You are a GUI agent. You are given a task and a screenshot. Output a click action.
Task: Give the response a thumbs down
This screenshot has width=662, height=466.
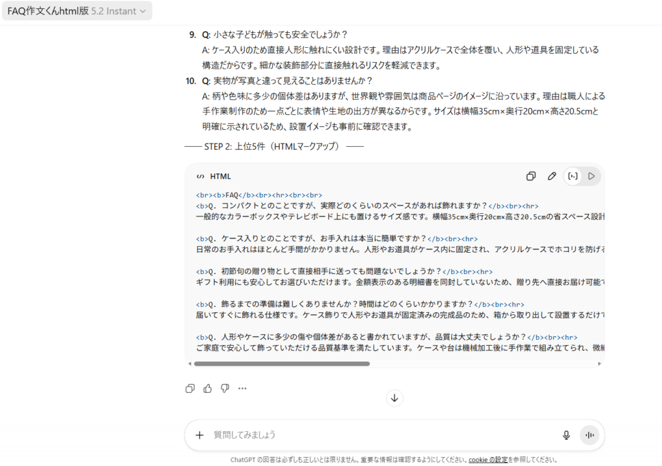tap(225, 388)
